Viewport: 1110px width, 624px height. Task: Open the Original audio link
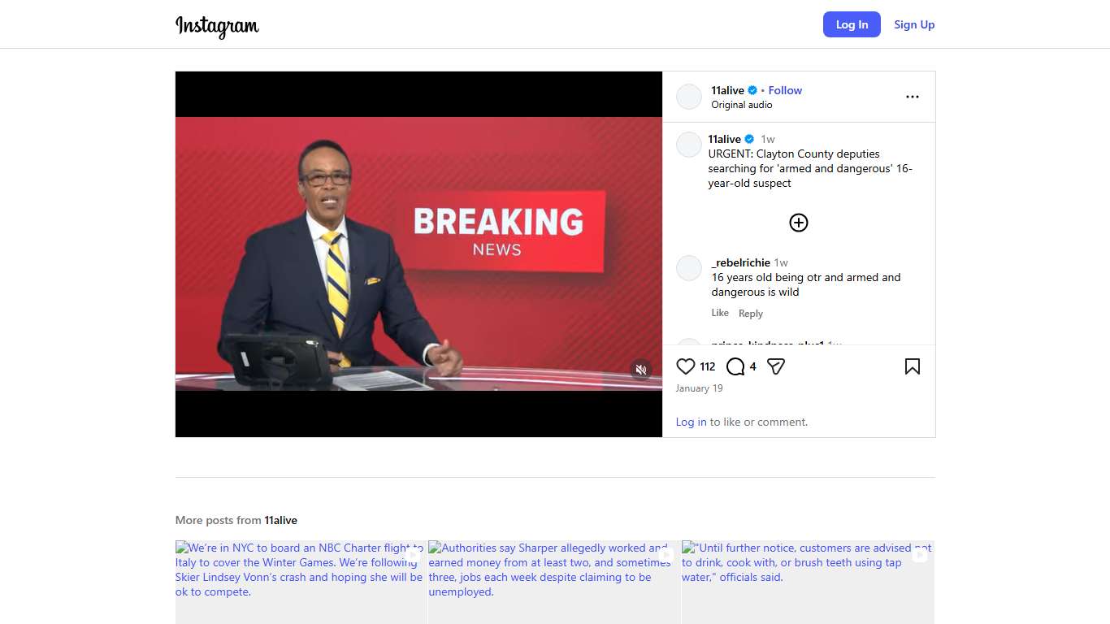pos(741,105)
